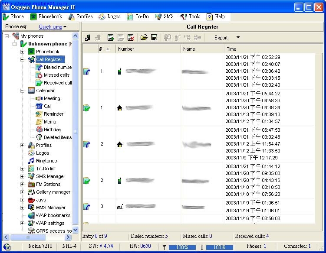Viewport: 326px width, 253px height.
Task: Expand the Profiles tree node
Action: coord(22,145)
